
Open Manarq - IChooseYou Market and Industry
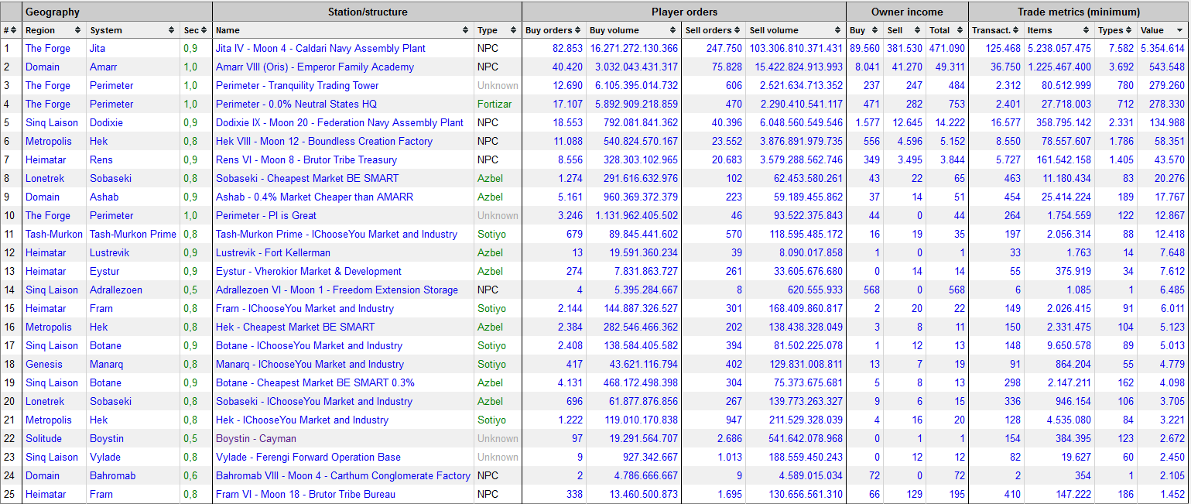pyautogui.click(x=310, y=364)
